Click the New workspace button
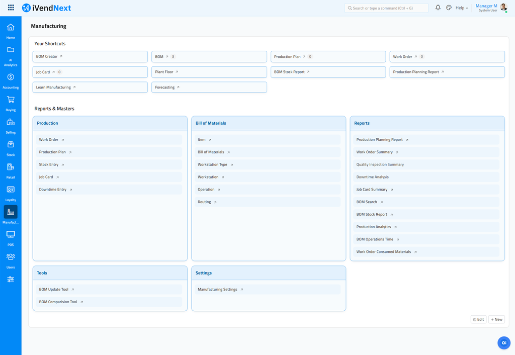The image size is (515, 355). [x=496, y=319]
